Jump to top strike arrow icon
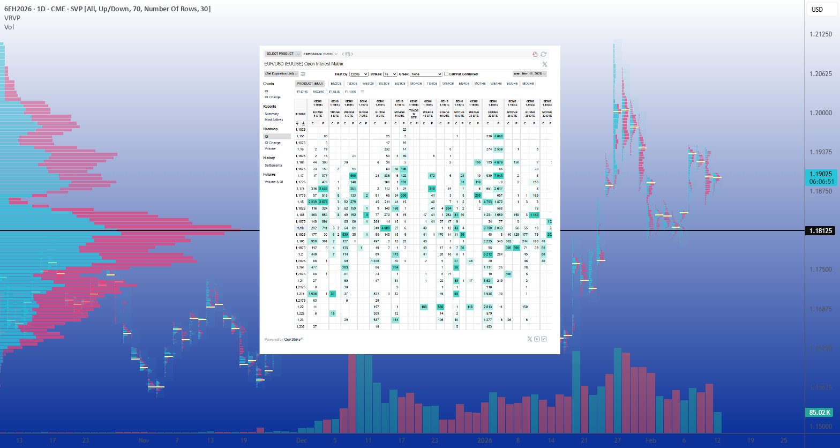Viewport: 840px width, 448px height. pos(297,123)
